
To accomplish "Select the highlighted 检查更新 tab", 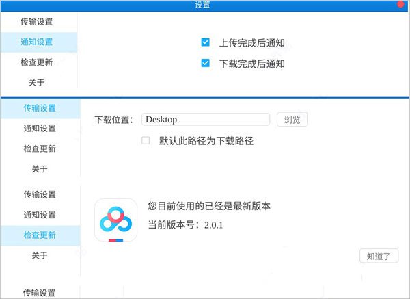I will (40, 235).
